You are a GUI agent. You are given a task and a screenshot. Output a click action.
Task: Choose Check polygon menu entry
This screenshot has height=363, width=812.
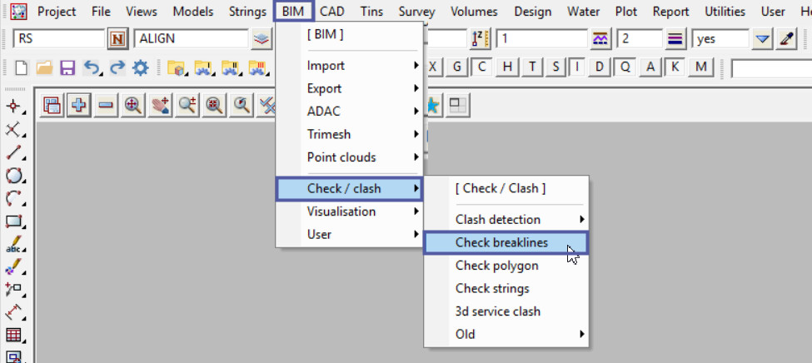506,266
